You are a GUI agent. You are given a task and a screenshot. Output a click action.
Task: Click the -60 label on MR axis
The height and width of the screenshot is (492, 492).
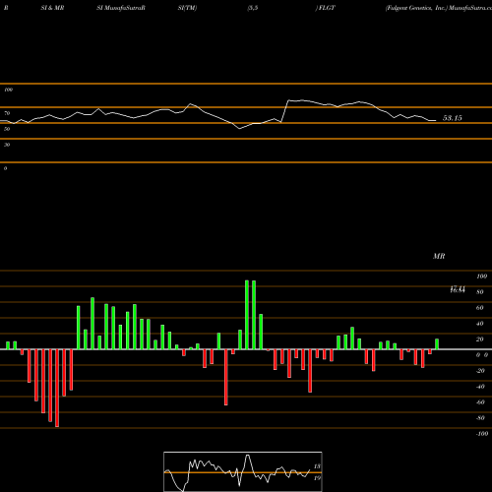480,402
